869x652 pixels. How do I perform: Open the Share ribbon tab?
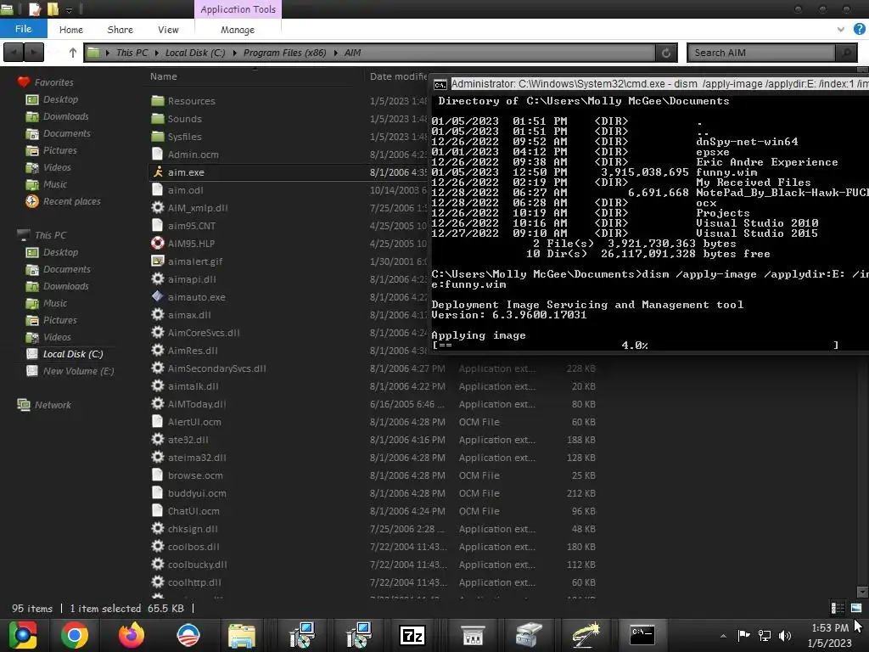pyautogui.click(x=121, y=30)
